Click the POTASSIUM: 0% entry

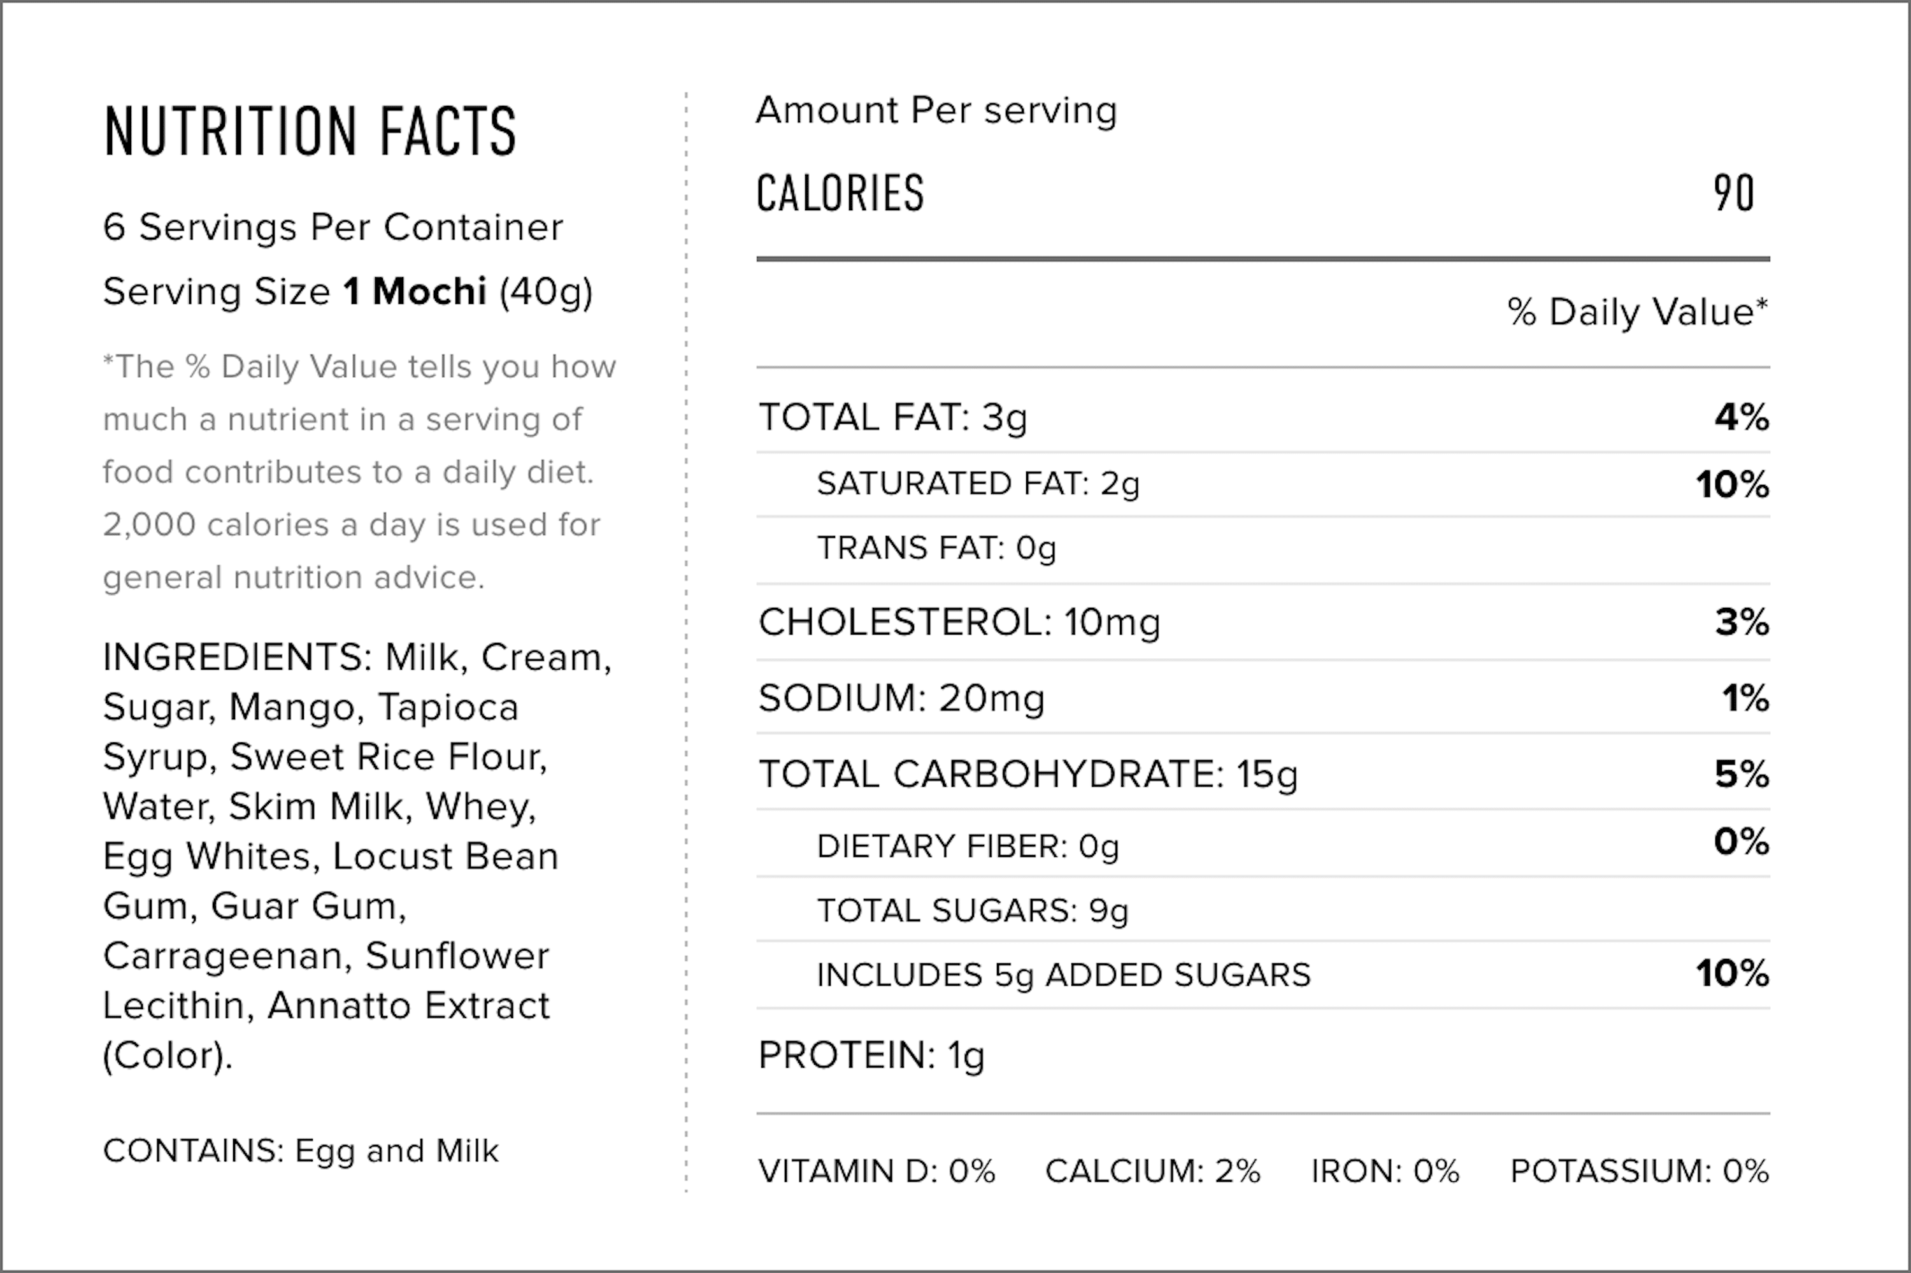1639,1170
